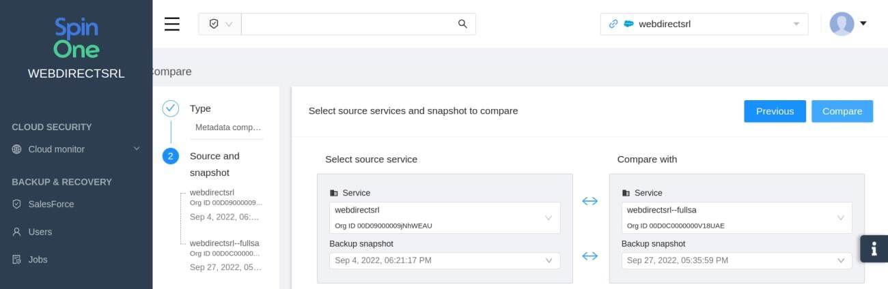Screen dimensions: 888x289
Task: Click the Metadata comp… step summary
Action: click(228, 127)
